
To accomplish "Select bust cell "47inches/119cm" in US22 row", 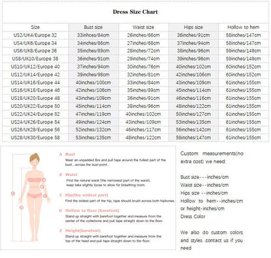I will (x=93, y=114).
